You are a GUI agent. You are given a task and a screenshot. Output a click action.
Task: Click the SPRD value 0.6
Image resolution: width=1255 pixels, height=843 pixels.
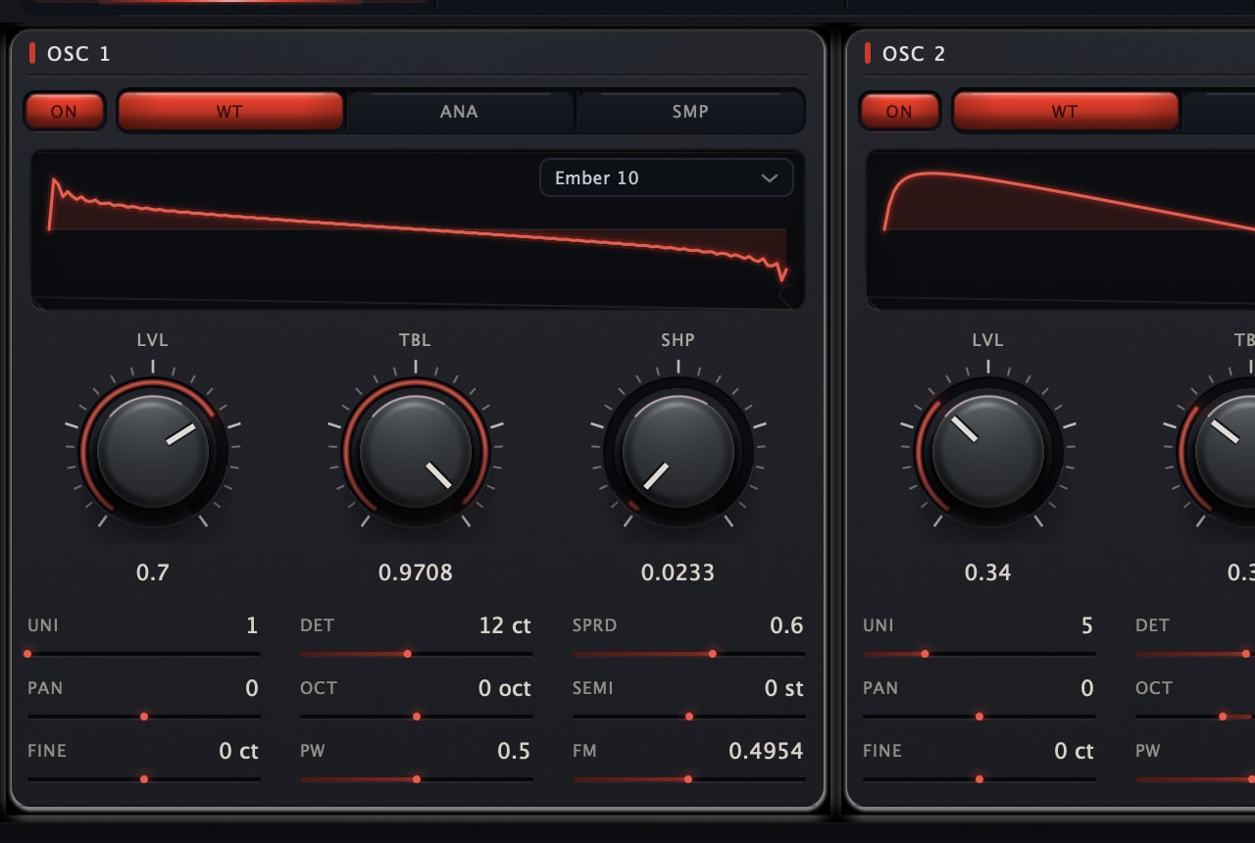[786, 625]
